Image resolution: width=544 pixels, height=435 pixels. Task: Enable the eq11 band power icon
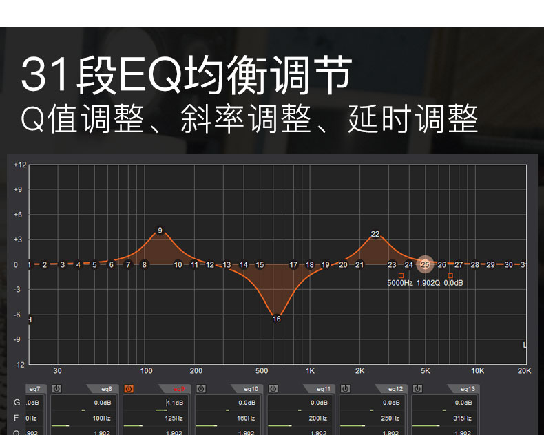[273, 389]
